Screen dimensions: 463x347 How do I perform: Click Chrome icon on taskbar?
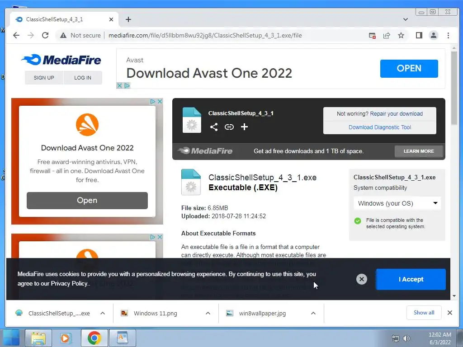click(94, 338)
